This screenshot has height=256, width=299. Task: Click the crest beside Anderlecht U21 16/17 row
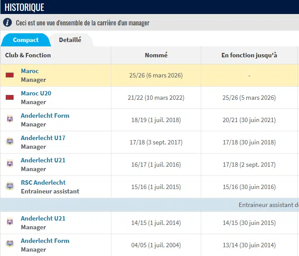point(10,164)
